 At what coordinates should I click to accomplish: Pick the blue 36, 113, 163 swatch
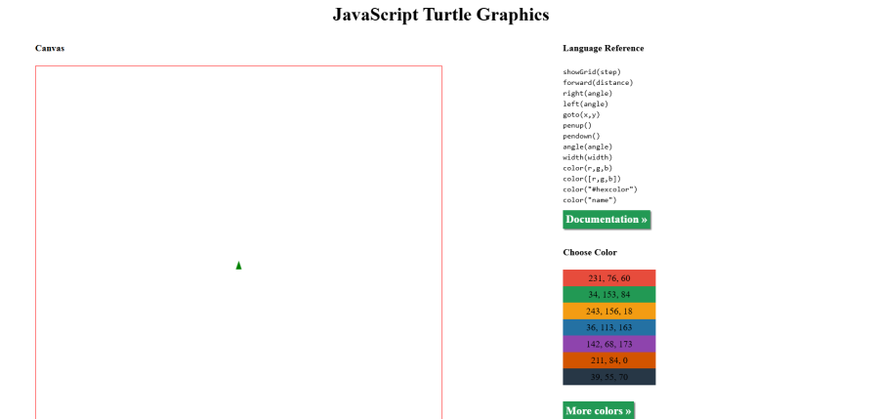[608, 328]
